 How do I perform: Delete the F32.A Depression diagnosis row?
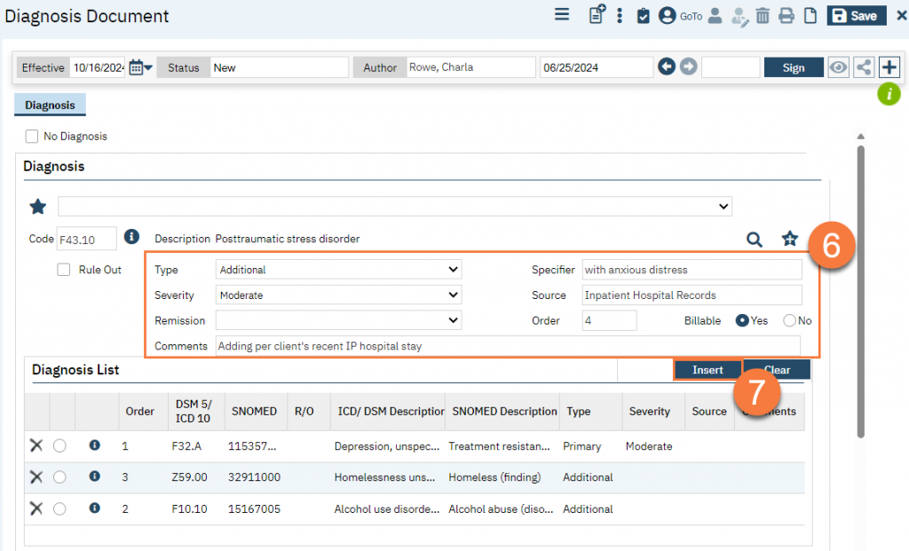click(x=36, y=446)
